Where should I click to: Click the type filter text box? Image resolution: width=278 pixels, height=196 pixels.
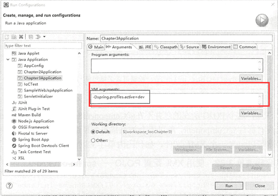tap(42, 46)
